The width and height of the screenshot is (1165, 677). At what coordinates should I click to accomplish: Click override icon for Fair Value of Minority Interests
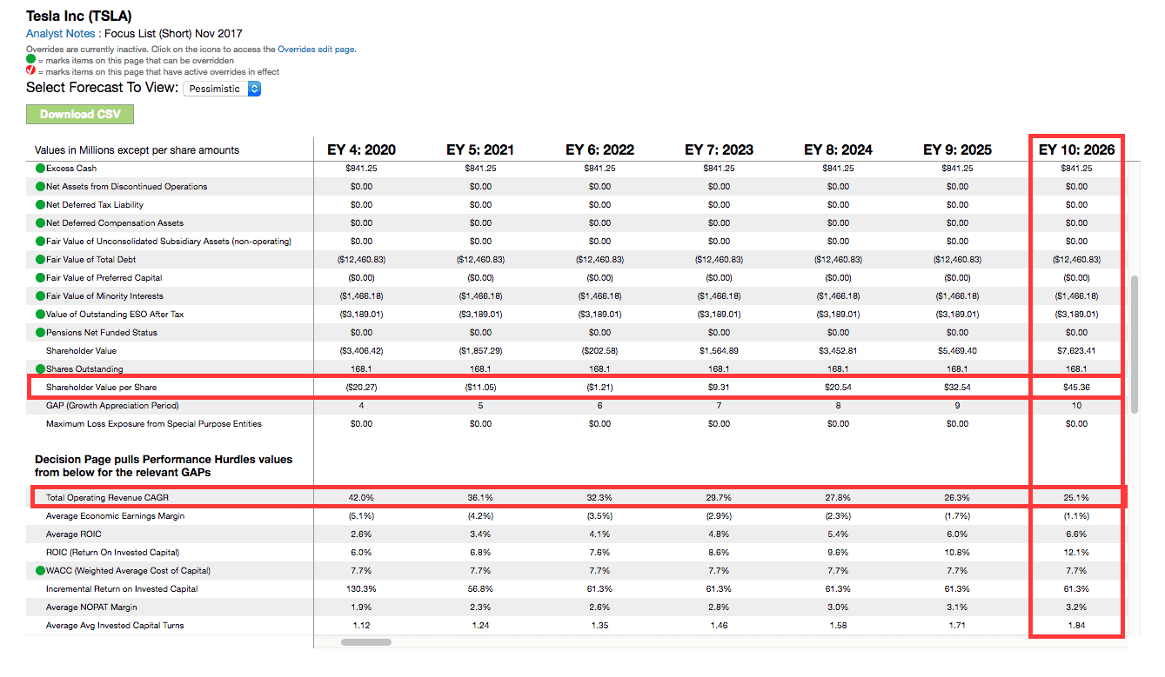coord(40,296)
